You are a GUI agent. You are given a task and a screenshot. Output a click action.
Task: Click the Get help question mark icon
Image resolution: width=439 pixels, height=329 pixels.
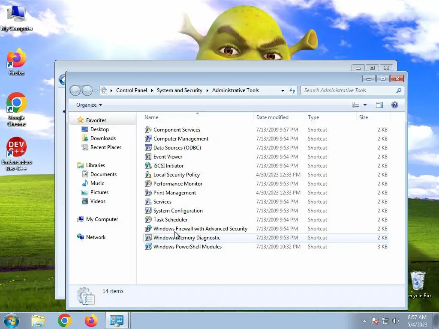[x=395, y=105]
